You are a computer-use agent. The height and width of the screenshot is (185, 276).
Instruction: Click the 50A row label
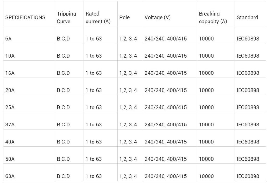click(x=10, y=159)
